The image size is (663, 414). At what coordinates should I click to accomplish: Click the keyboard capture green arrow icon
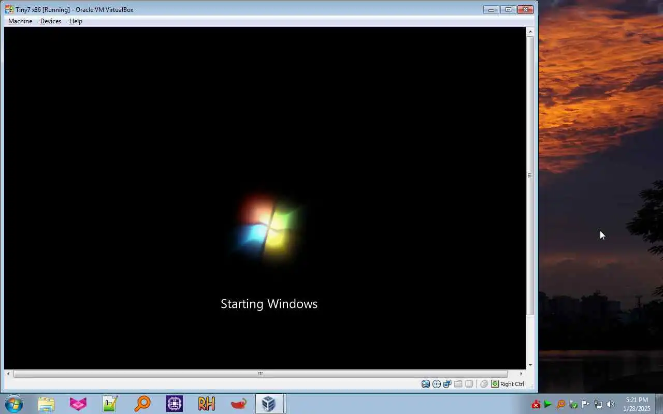pos(495,384)
